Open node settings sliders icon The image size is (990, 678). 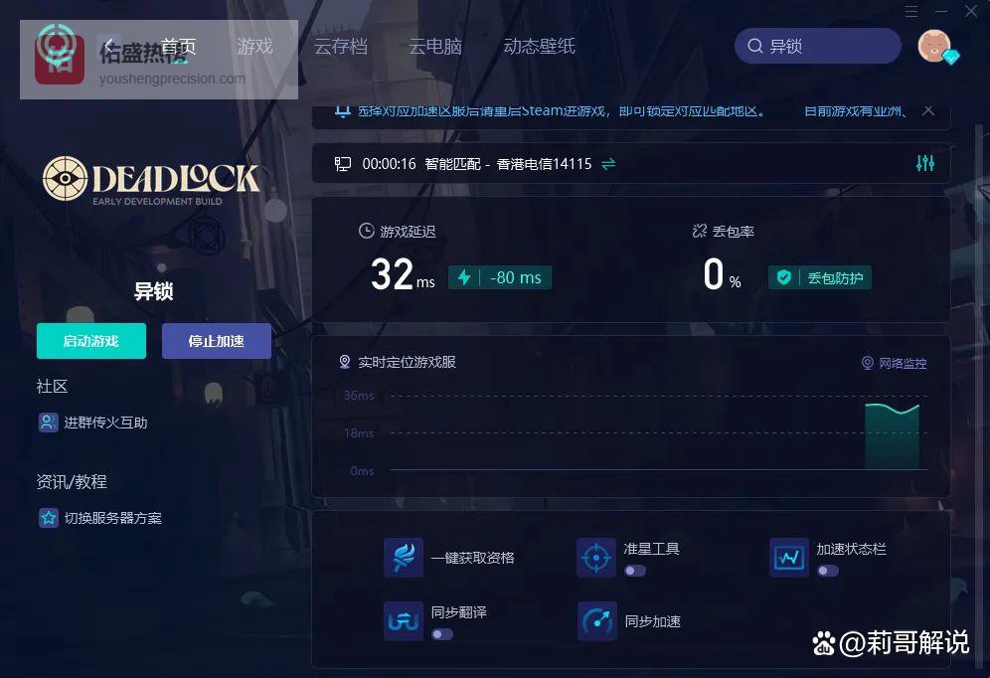point(925,163)
